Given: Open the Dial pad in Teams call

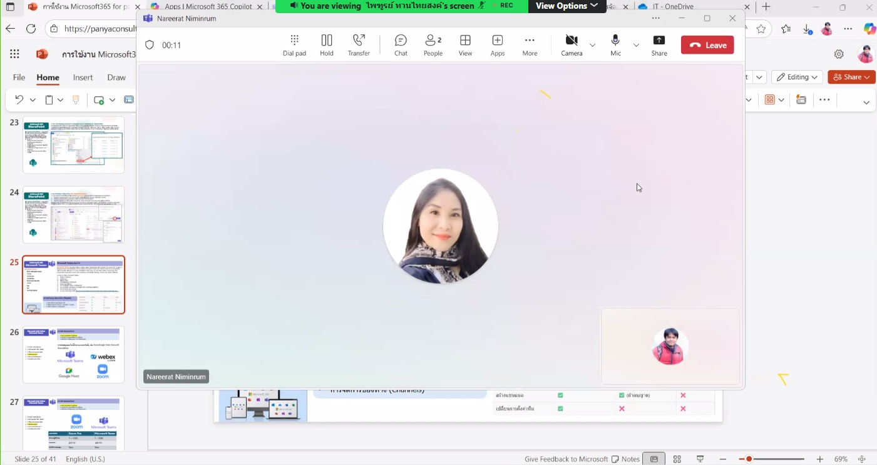Looking at the screenshot, I should [294, 45].
